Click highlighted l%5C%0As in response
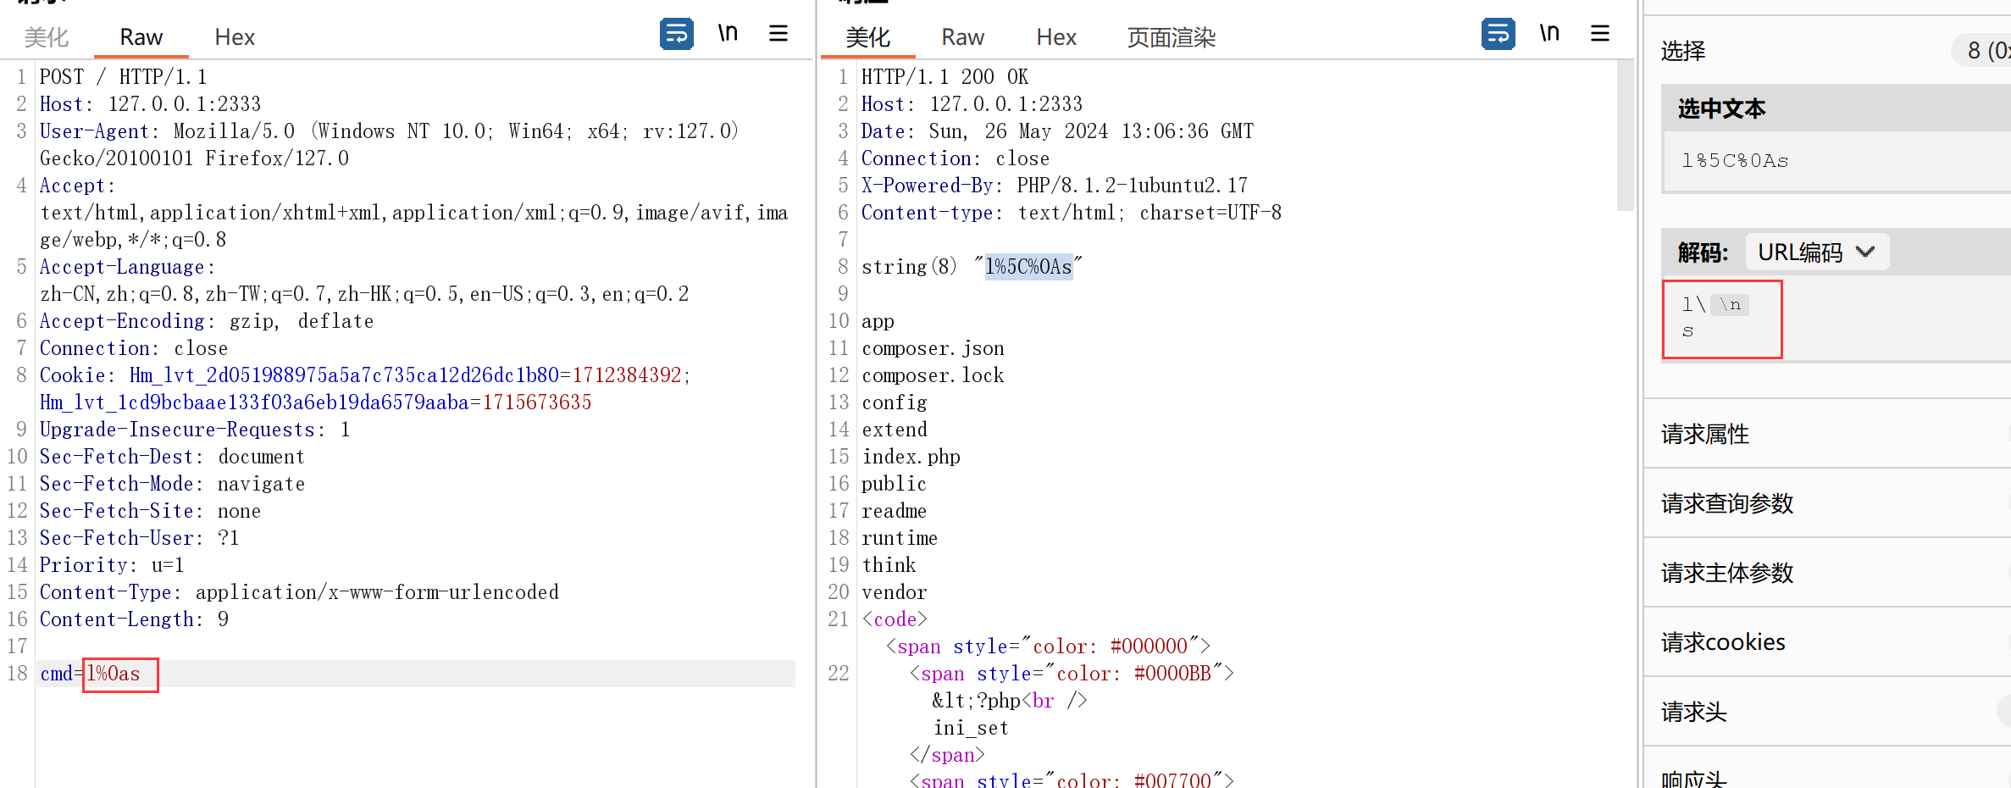 coord(1028,267)
